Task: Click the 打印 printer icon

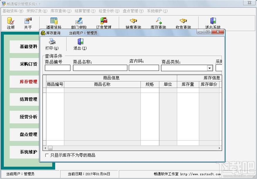Action: 52,42
